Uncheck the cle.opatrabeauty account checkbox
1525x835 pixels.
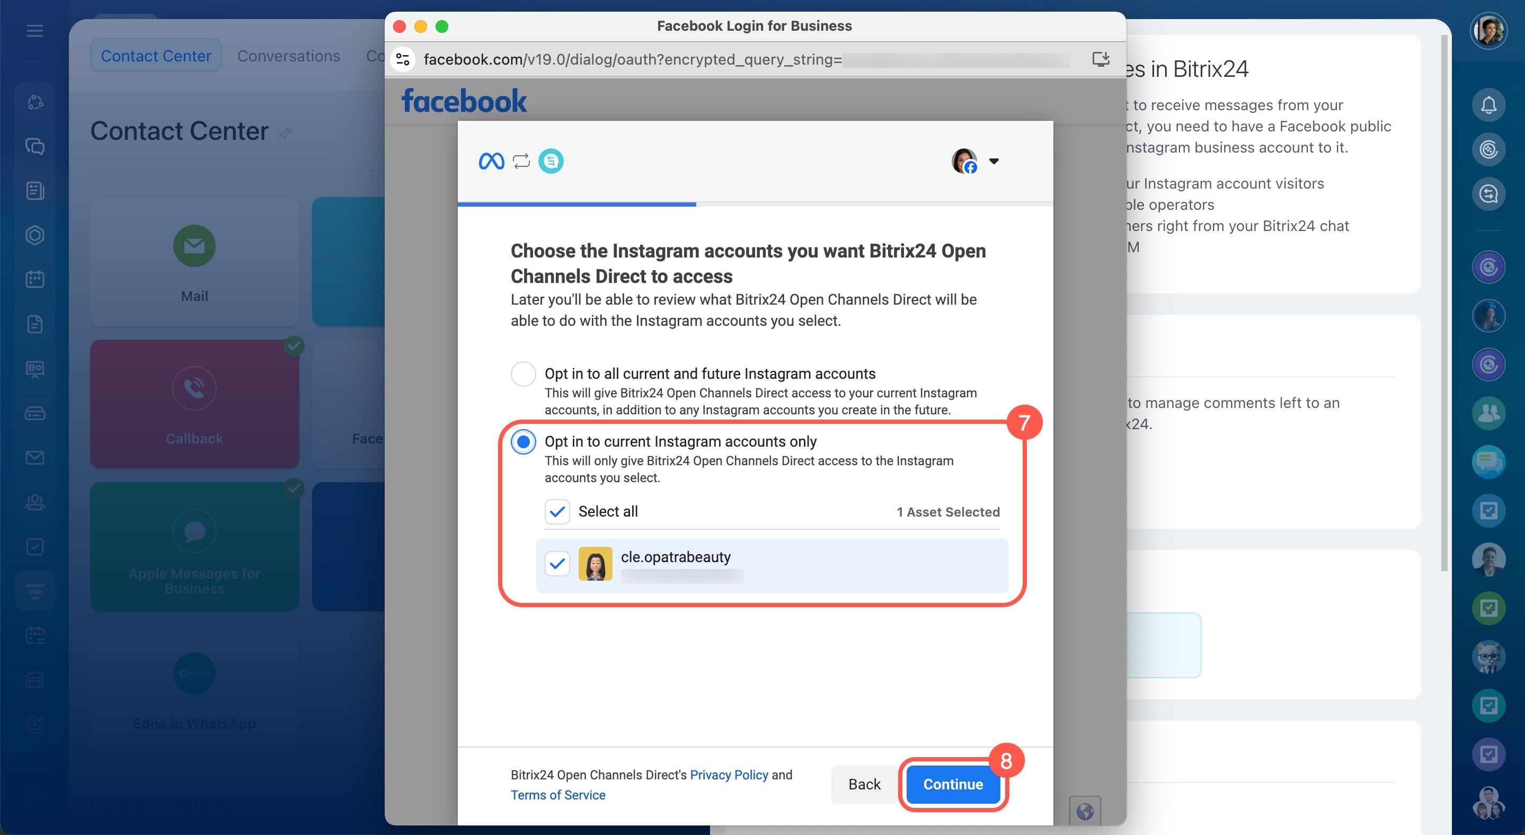tap(557, 564)
